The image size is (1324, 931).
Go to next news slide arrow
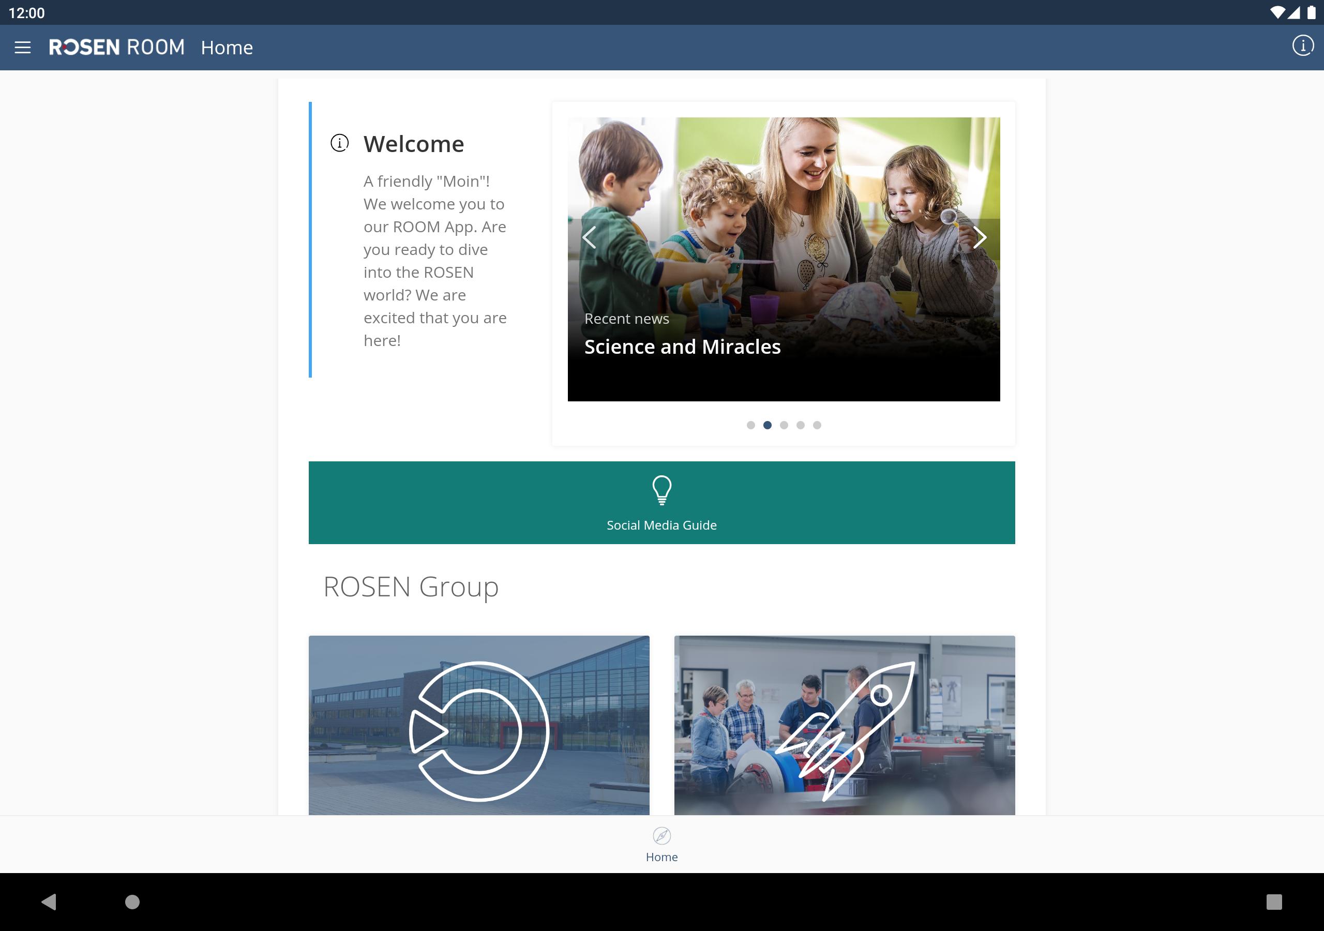pyautogui.click(x=979, y=237)
